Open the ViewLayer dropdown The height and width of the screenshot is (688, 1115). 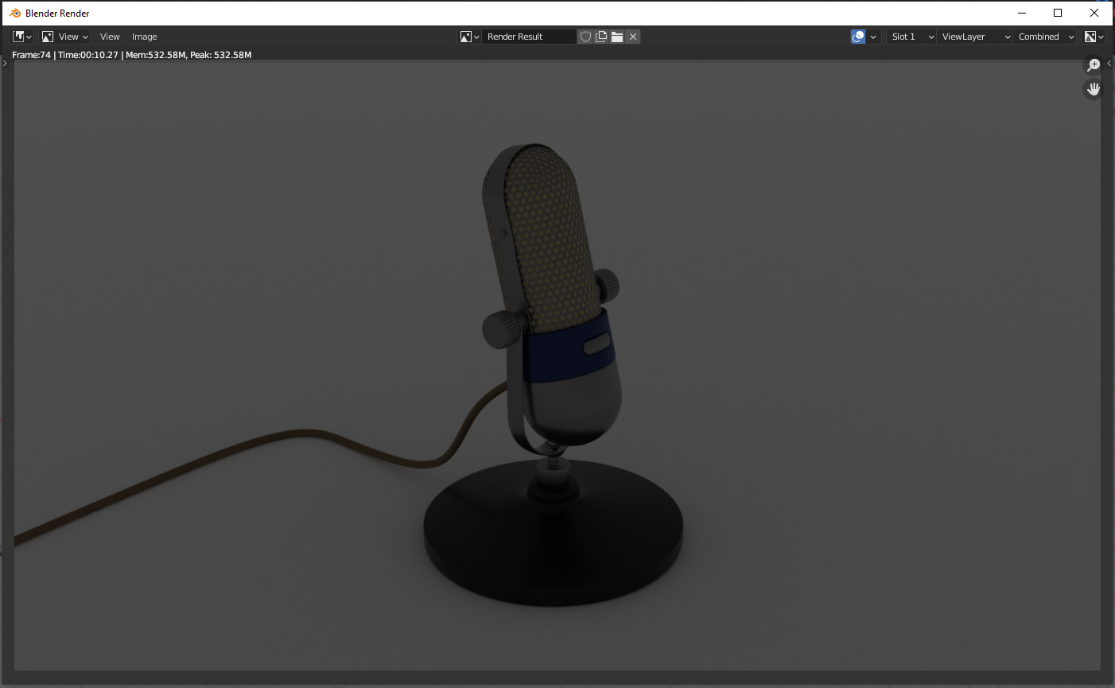click(975, 37)
